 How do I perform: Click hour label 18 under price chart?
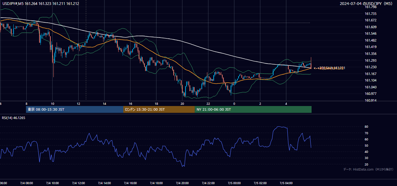coord(157,104)
